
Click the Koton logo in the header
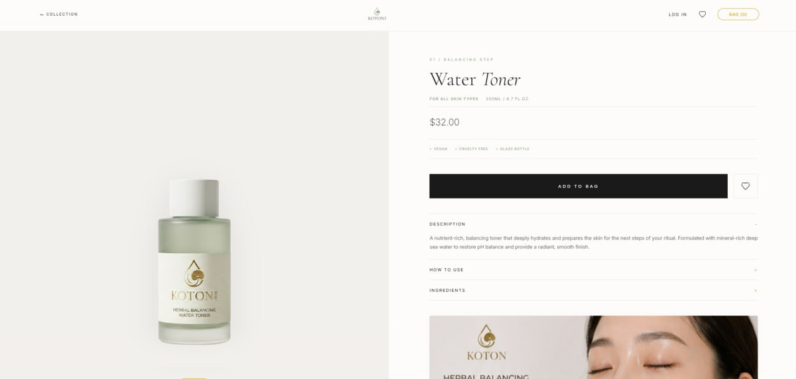coord(377,14)
